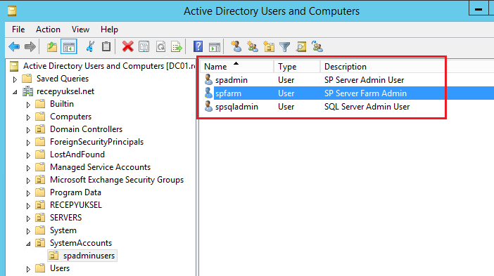Collapse recepyuksel.net domain node
The image size is (494, 276).
[15, 92]
